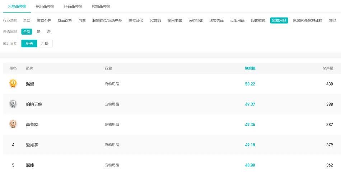Open the 抖音品牌榜 tab
341x175 pixels.
click(73, 6)
